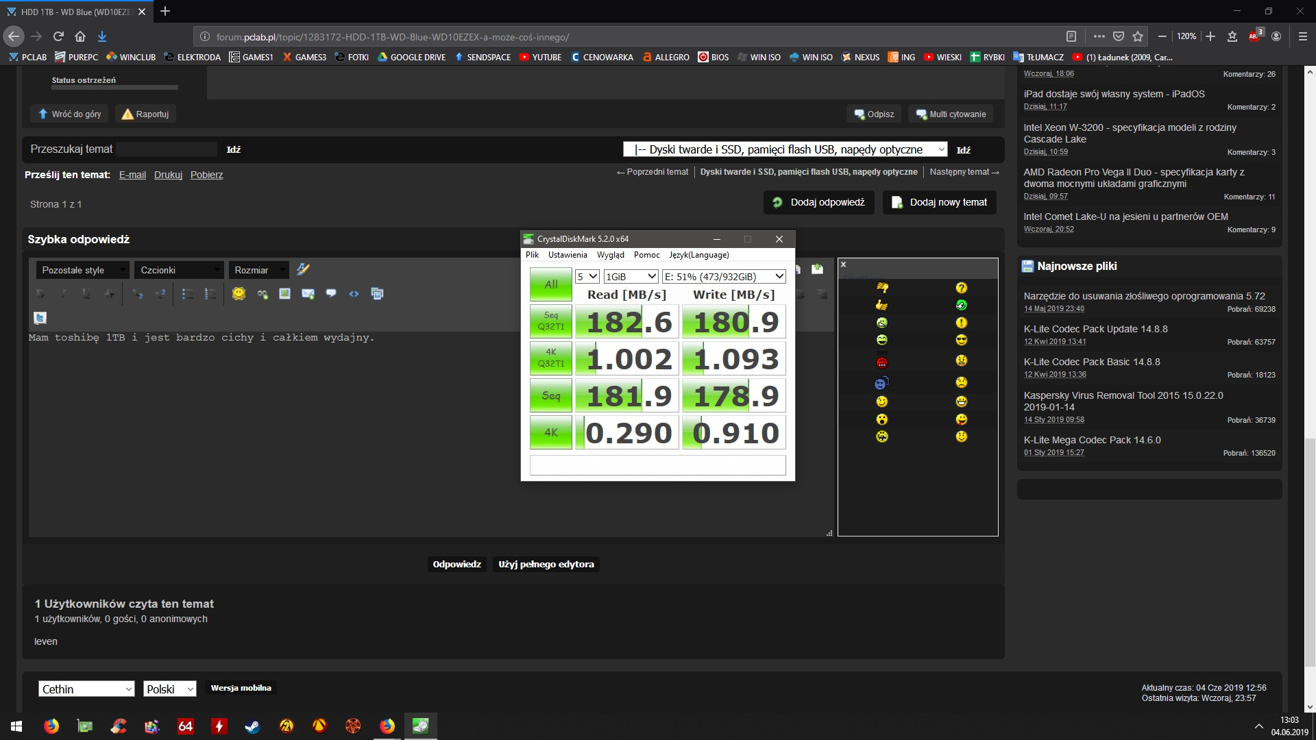Click the Dodaj odpowiedź button
This screenshot has width=1316, height=740.
point(819,202)
